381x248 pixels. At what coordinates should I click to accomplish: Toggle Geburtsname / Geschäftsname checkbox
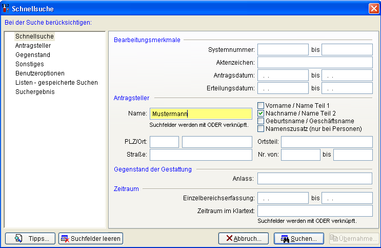(x=260, y=121)
